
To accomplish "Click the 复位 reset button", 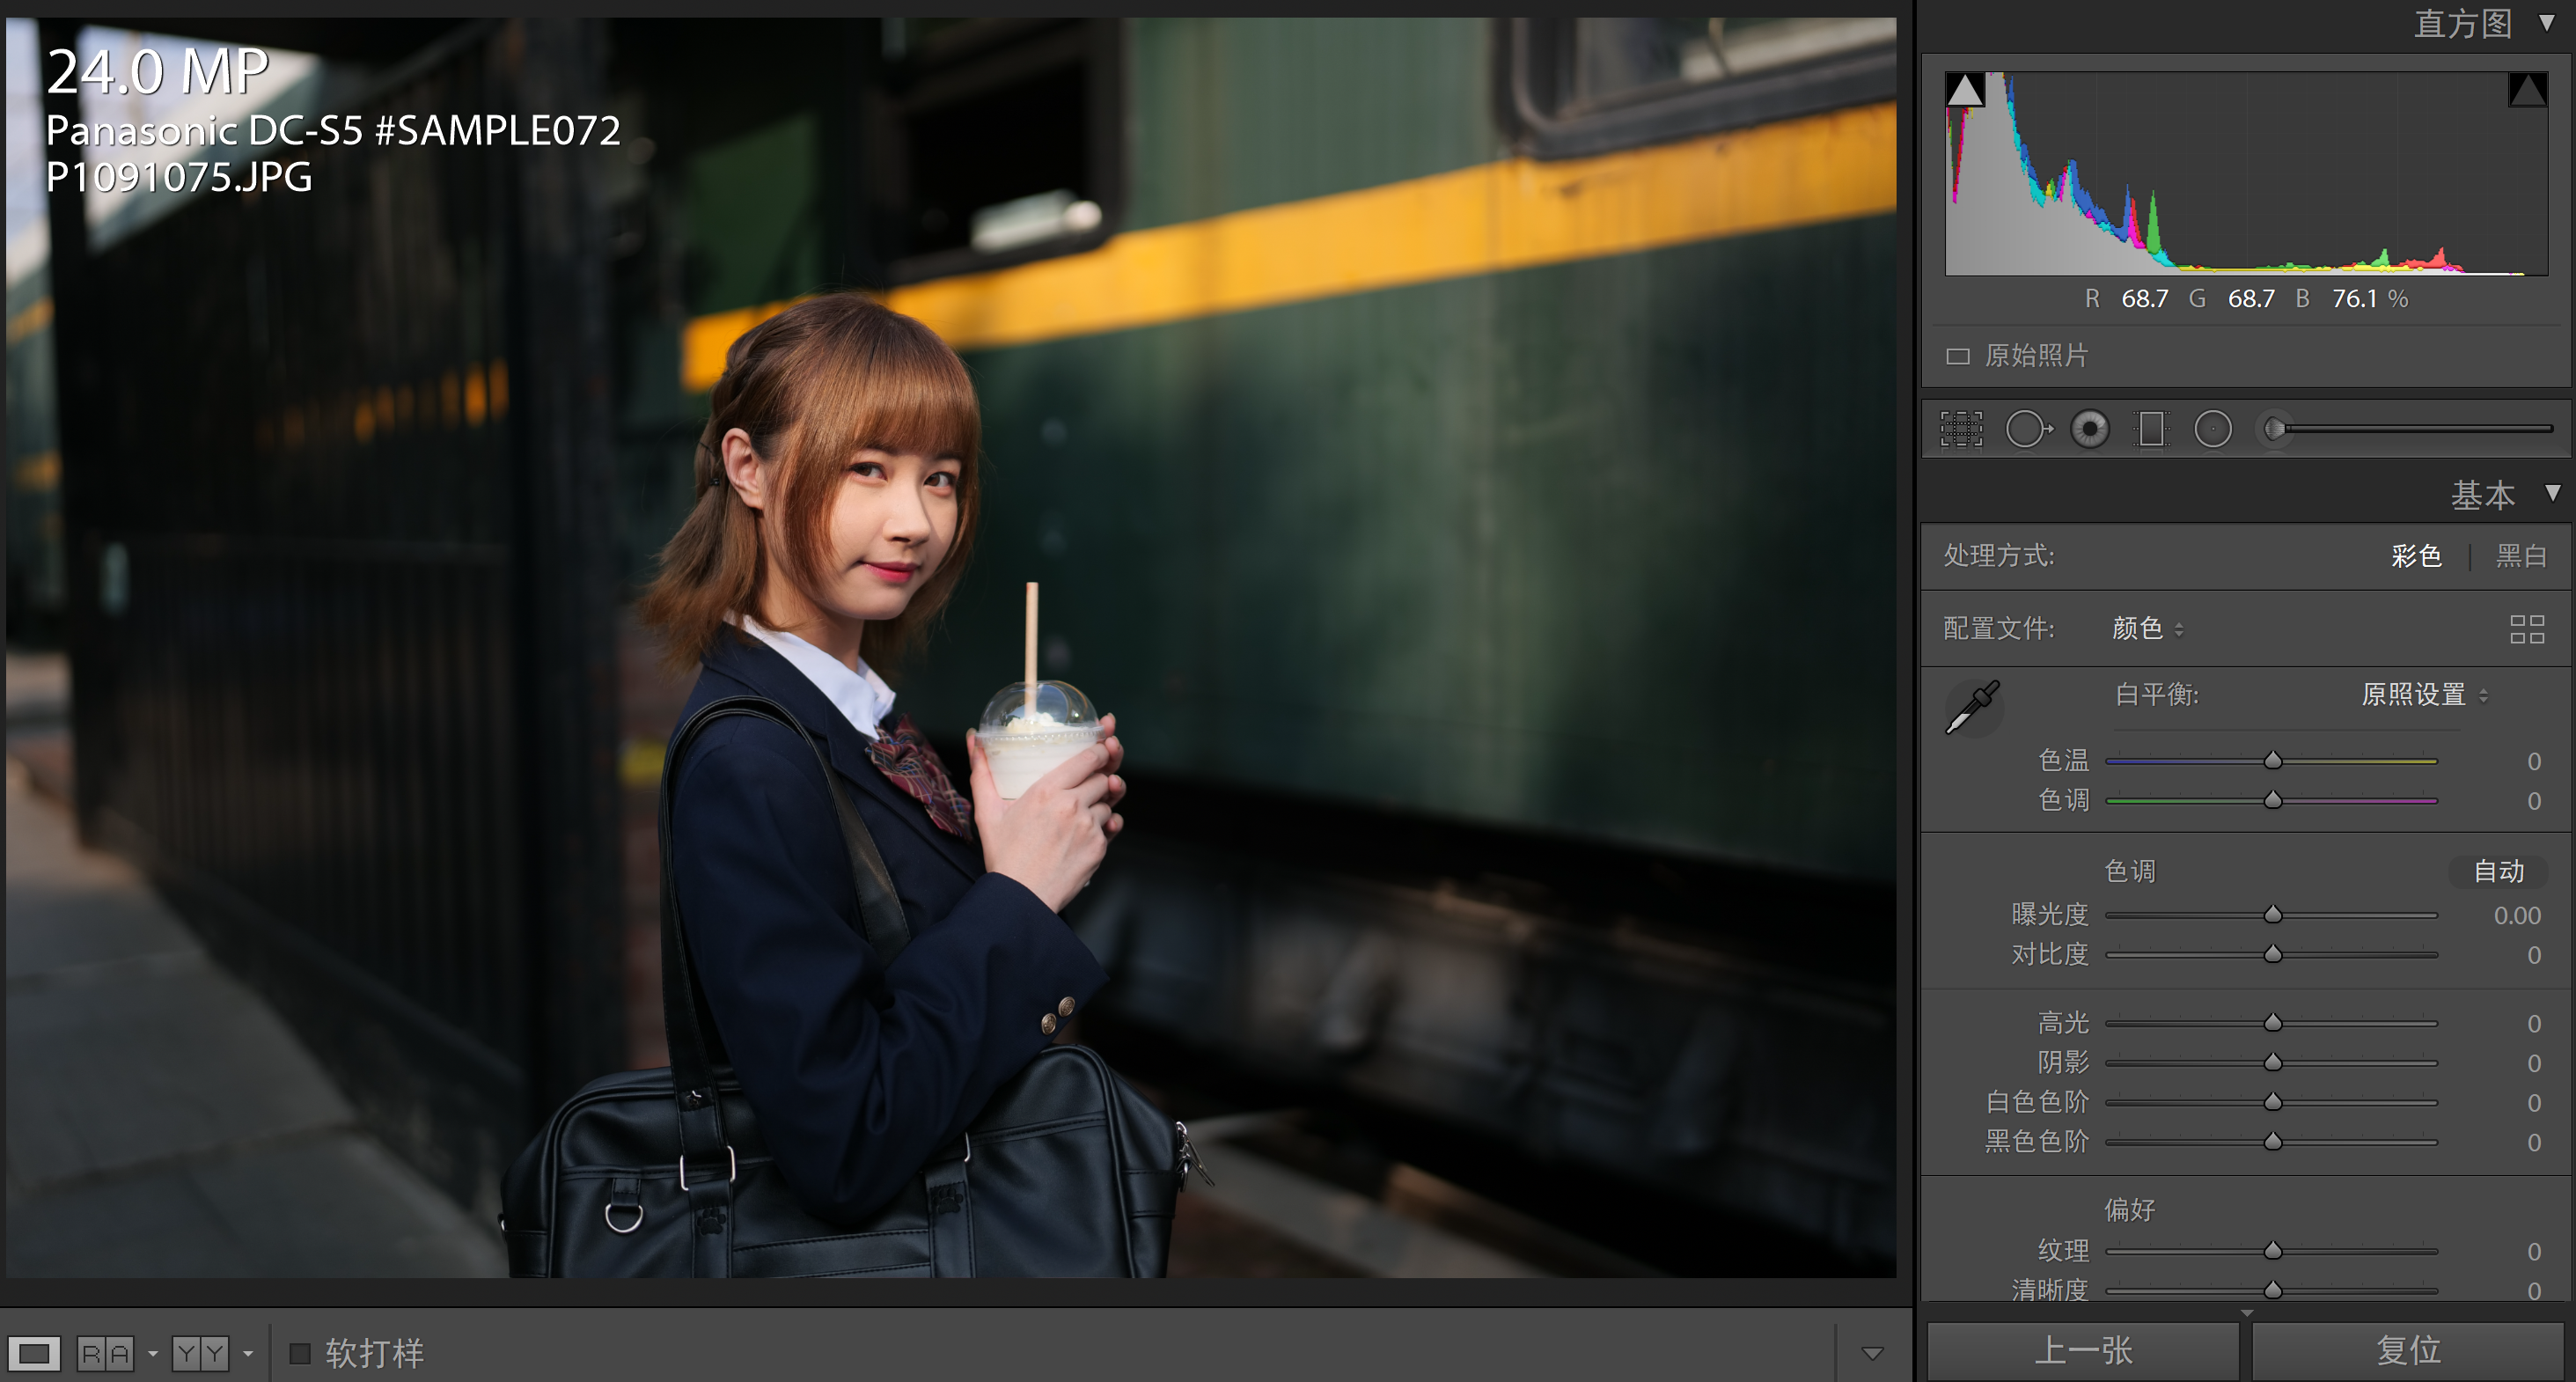I will click(x=2408, y=1351).
